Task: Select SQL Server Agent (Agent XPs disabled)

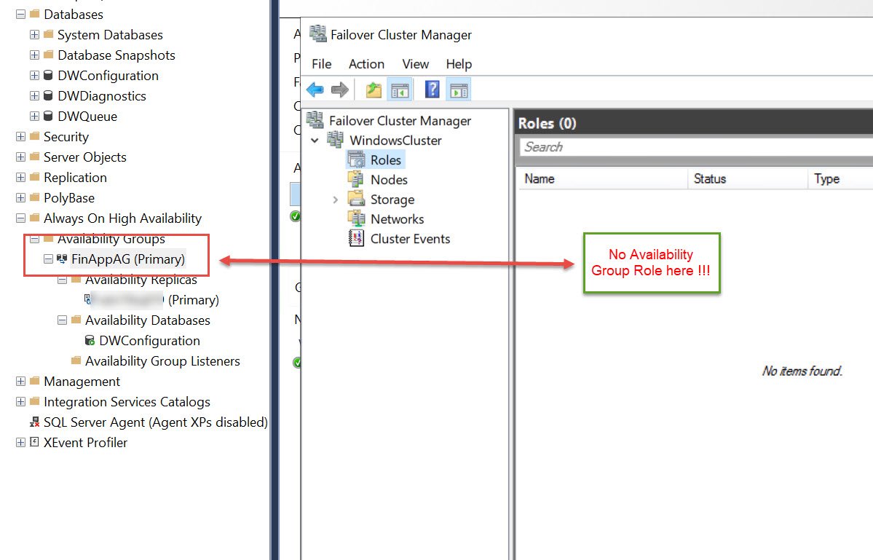Action: pyautogui.click(x=155, y=422)
